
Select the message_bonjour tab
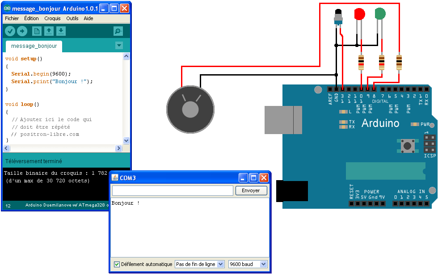click(x=34, y=46)
